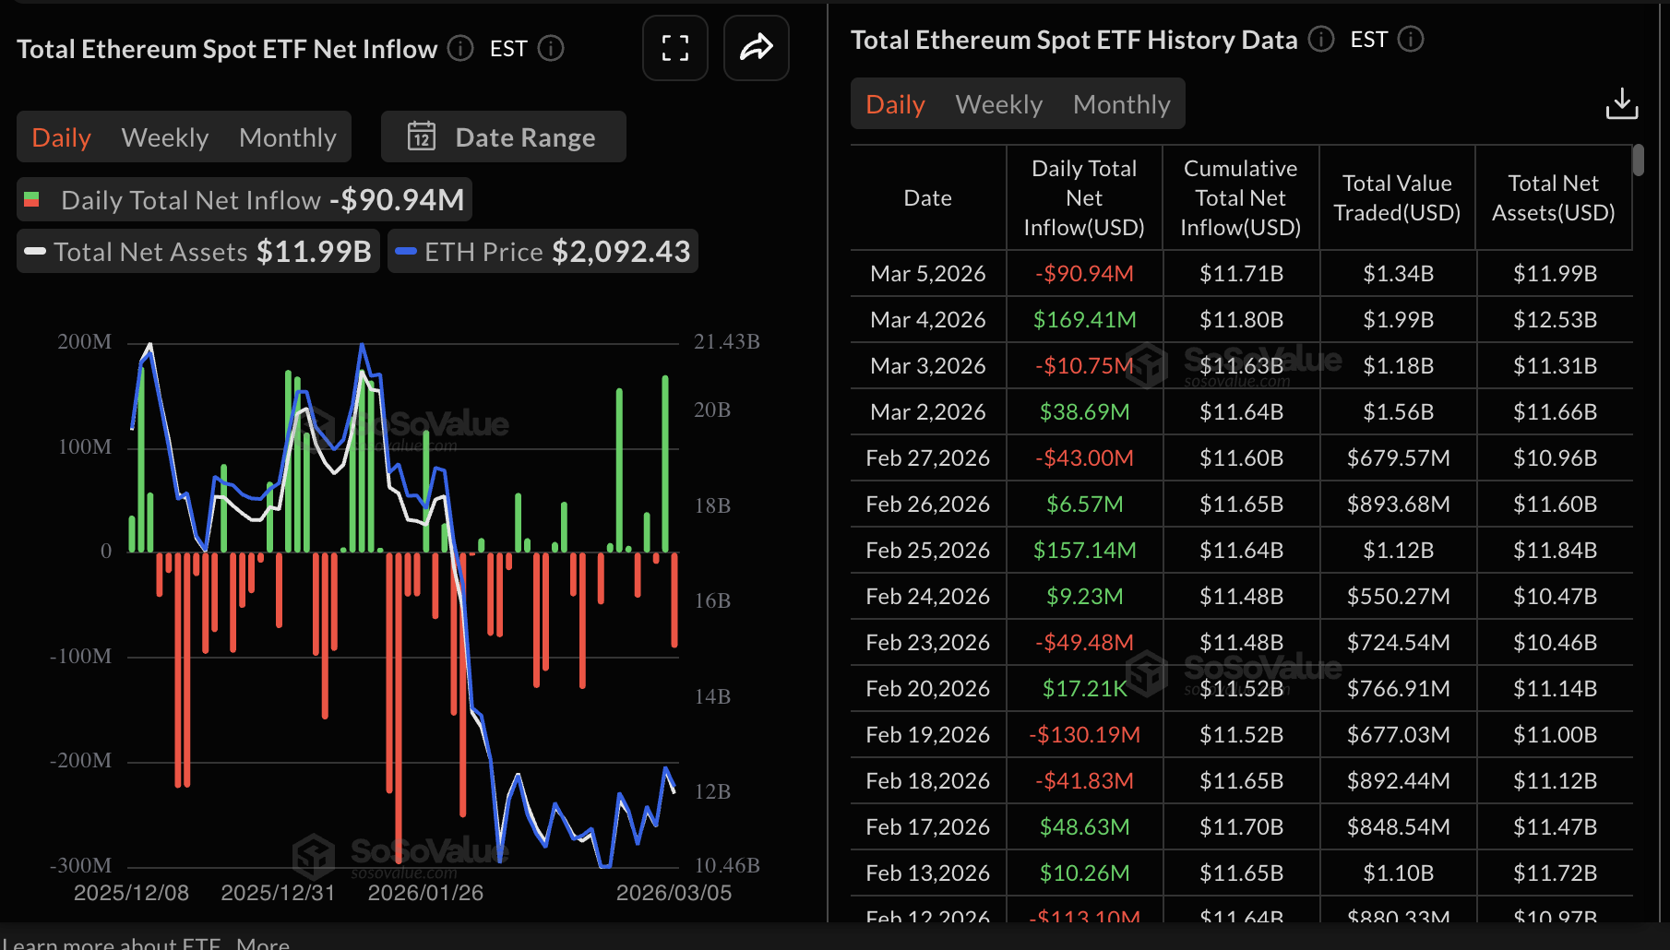Select the Mar 2,2026 date cell
The image size is (1670, 950).
click(928, 412)
